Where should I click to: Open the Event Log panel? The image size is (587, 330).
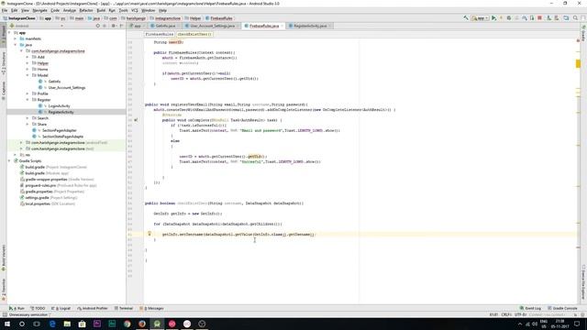530,308
